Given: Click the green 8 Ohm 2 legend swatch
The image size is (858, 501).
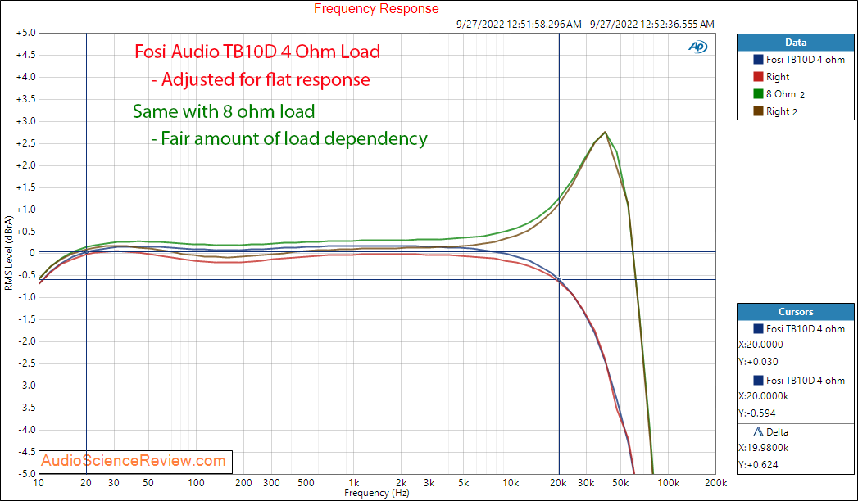Looking at the screenshot, I should [x=758, y=94].
